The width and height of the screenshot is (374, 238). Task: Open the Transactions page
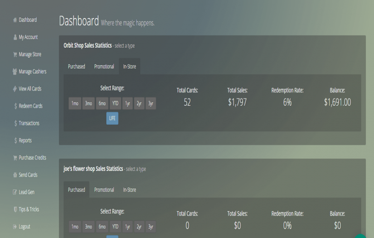tap(29, 123)
